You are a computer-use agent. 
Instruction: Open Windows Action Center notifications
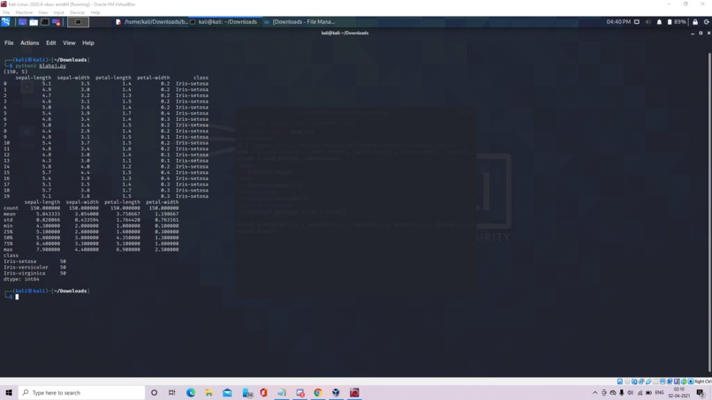click(701, 393)
